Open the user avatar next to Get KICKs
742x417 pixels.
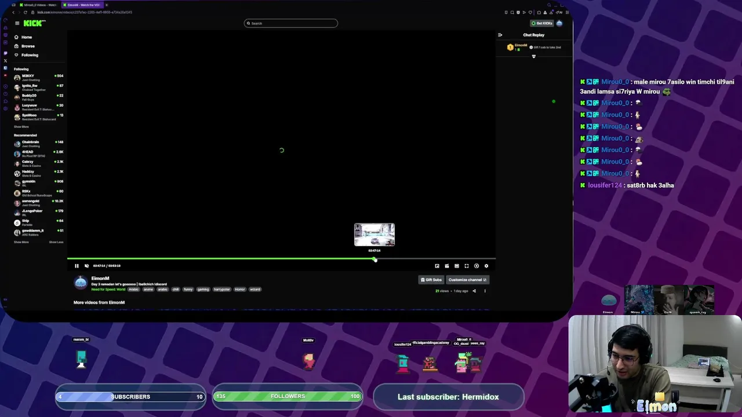click(x=559, y=23)
